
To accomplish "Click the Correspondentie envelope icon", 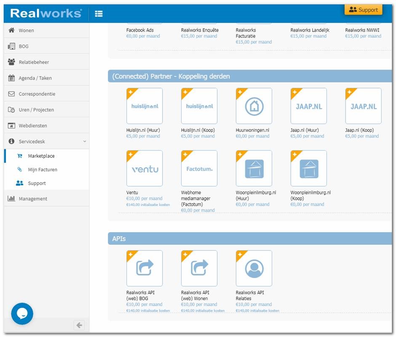I will (11, 94).
